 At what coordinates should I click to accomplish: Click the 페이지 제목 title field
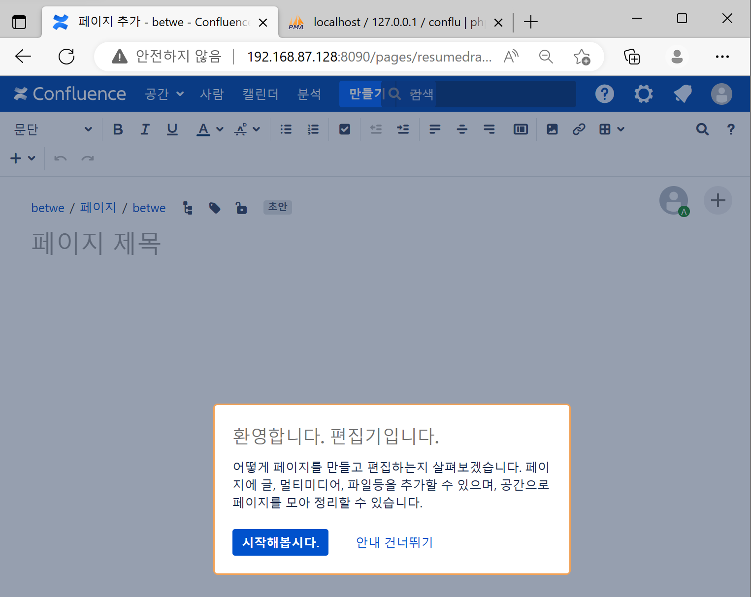tap(97, 243)
